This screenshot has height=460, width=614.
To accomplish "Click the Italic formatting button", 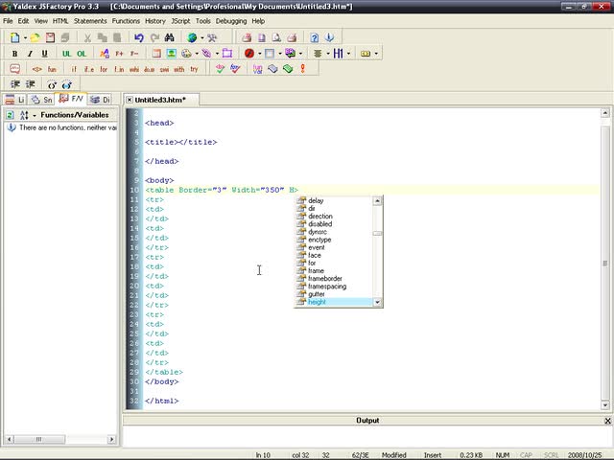I will pyautogui.click(x=30, y=54).
